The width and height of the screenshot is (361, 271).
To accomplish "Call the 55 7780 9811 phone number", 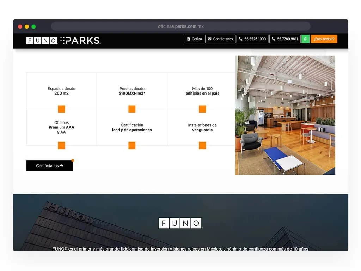I will [284, 39].
